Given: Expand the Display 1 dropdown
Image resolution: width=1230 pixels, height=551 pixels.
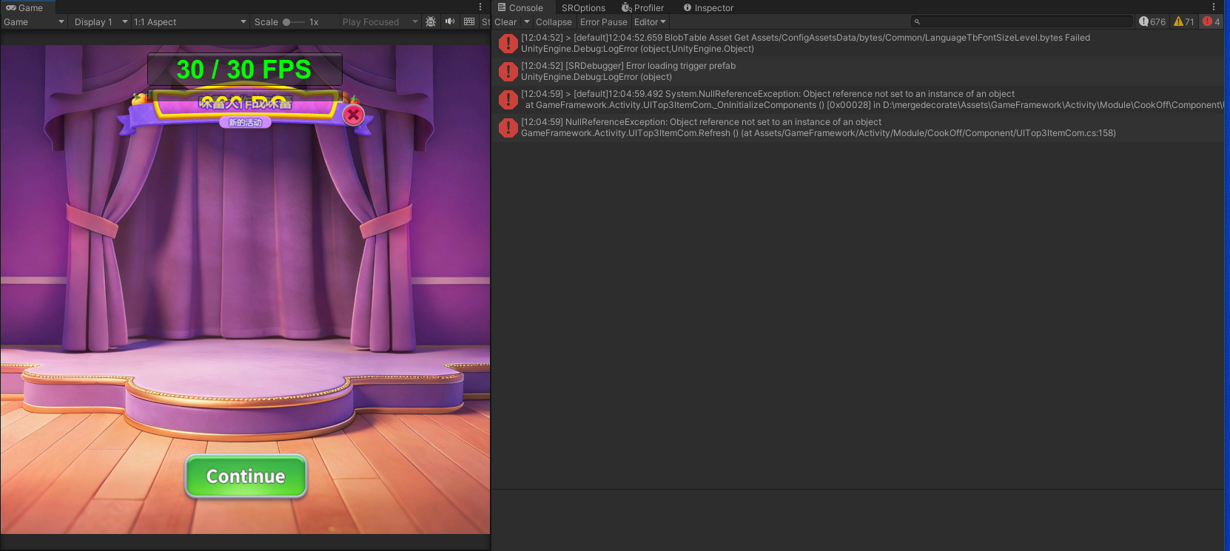Looking at the screenshot, I should (x=100, y=22).
